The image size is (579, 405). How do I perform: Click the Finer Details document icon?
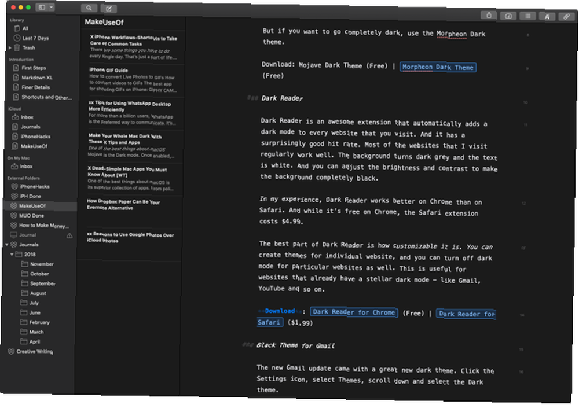pos(16,87)
